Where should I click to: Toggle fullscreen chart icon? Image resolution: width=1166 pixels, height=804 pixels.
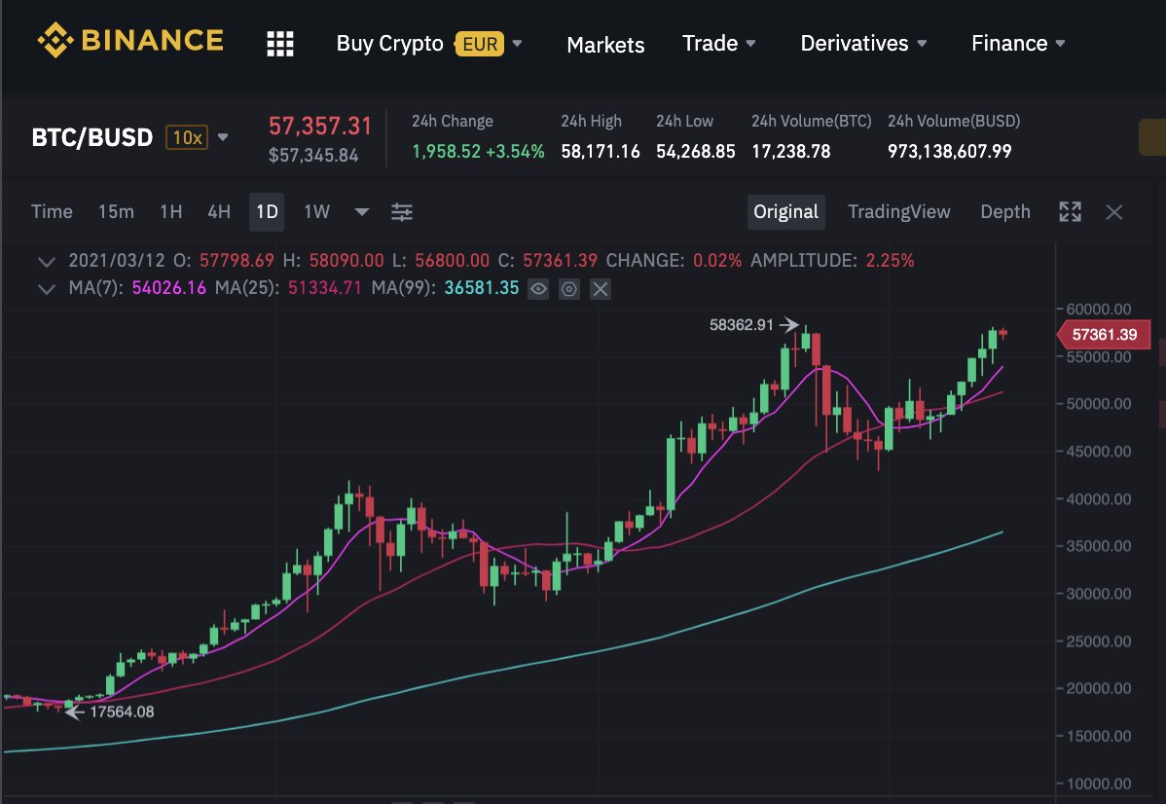tap(1070, 212)
